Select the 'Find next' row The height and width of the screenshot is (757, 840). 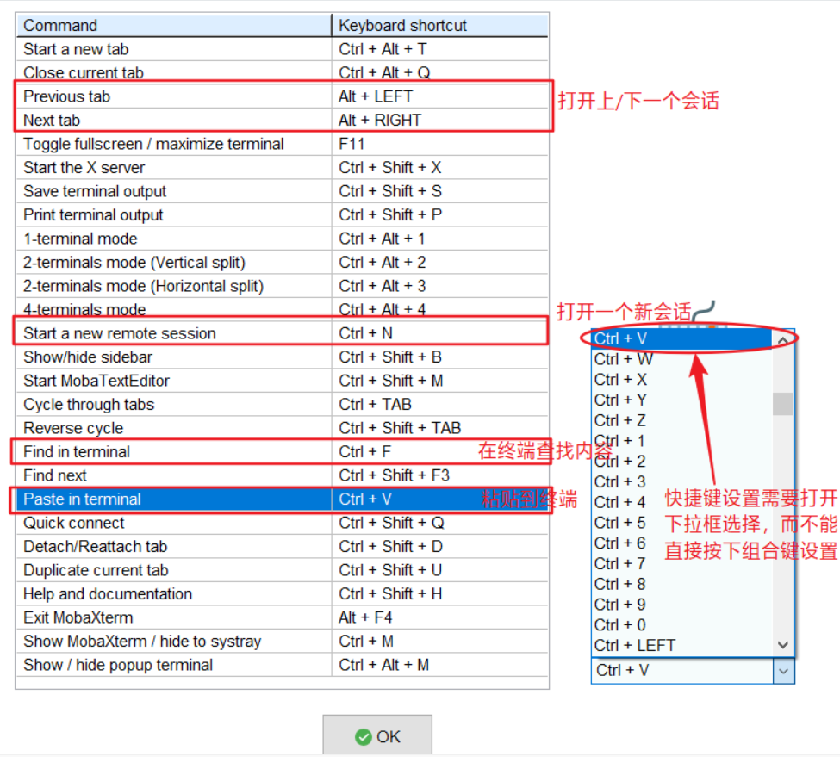point(283,475)
